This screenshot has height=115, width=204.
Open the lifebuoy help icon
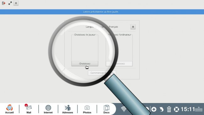176,109
